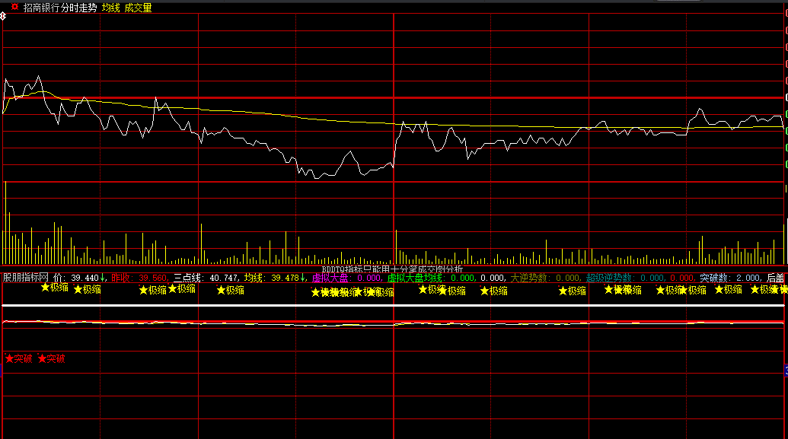This screenshot has width=788, height=439.
Task: Click the 超级逆势数: 0.000 readout
Action: (624, 278)
